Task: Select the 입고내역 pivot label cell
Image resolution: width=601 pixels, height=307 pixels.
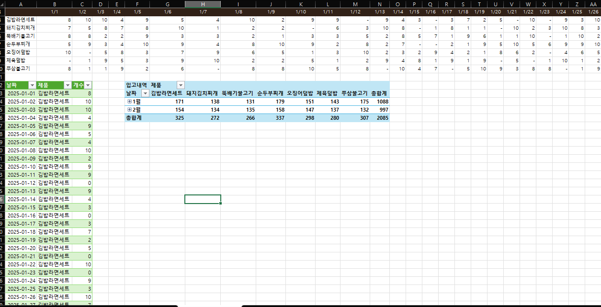Action: click(136, 85)
